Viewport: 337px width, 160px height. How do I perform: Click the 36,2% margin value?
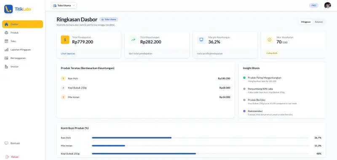click(x=214, y=42)
